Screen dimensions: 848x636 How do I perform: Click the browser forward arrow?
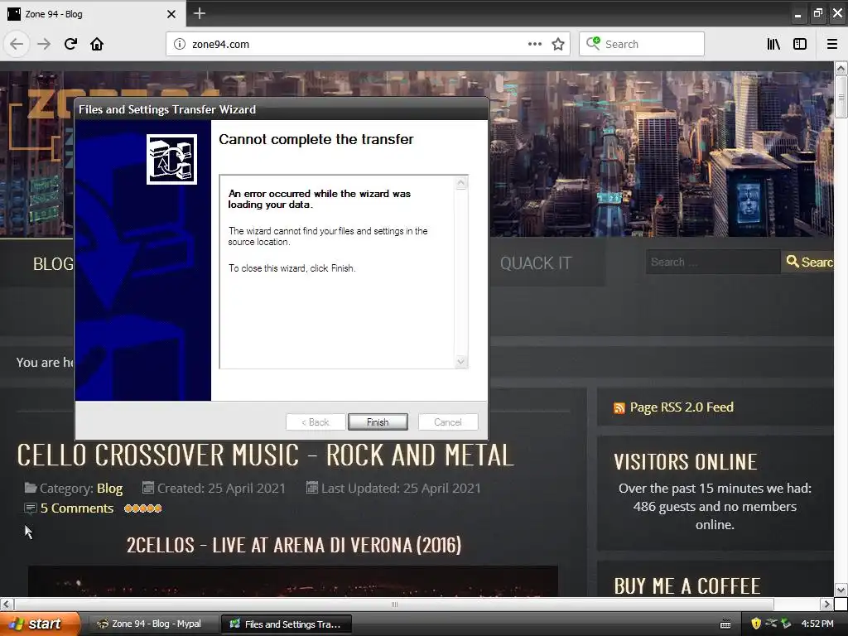pyautogui.click(x=44, y=44)
